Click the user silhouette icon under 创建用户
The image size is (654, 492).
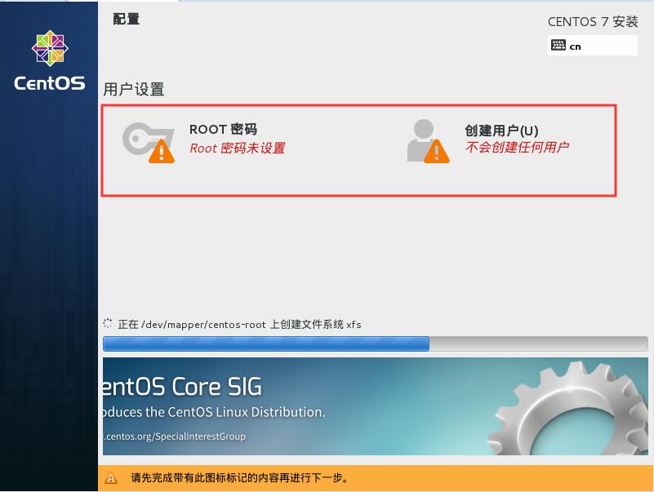tap(423, 137)
